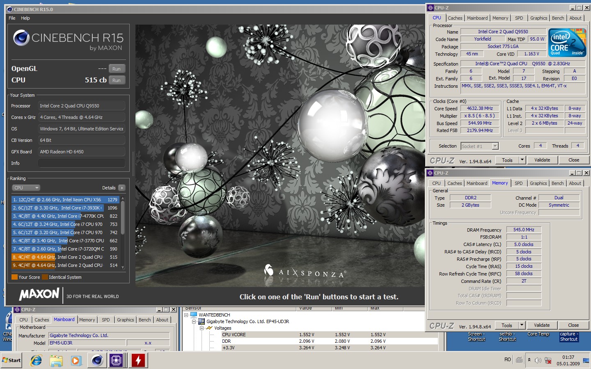
Task: Click the disconnected network tray icon
Action: pyautogui.click(x=548, y=360)
